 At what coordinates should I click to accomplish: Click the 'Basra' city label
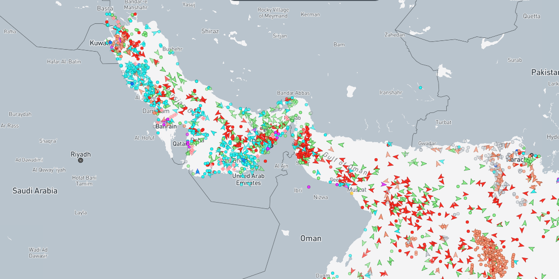click(x=105, y=9)
